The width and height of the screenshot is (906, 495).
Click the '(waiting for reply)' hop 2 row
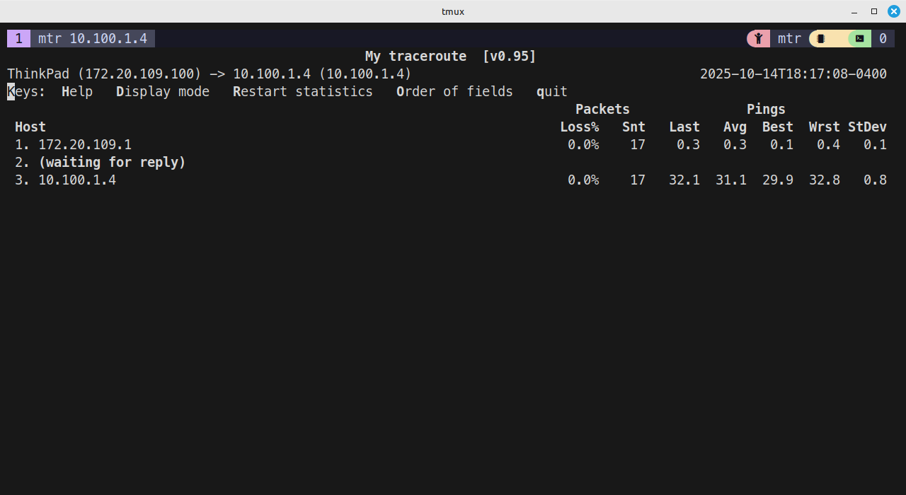112,163
